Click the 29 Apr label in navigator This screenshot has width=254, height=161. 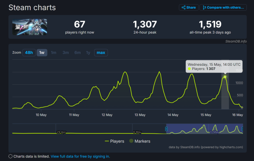[x=61, y=132]
